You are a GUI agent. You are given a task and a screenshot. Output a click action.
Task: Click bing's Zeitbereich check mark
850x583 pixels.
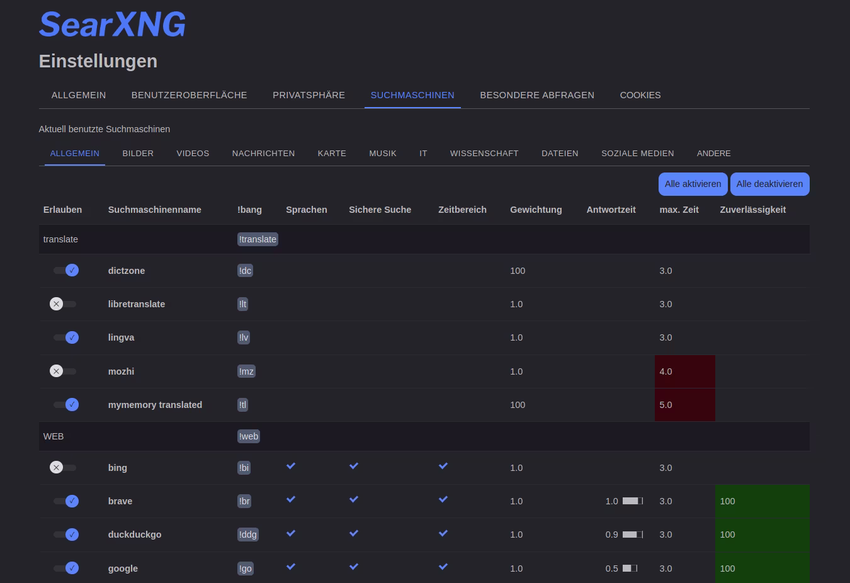pos(443,467)
